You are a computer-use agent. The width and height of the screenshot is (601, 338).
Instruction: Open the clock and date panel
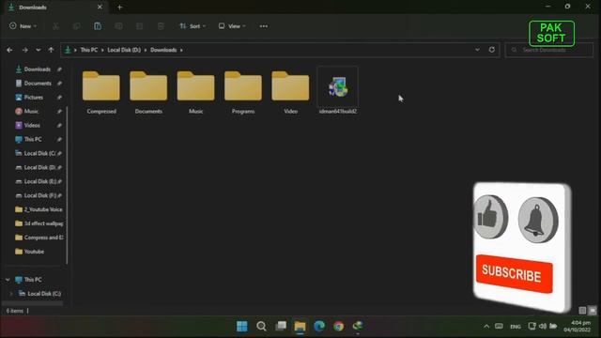pos(577,326)
